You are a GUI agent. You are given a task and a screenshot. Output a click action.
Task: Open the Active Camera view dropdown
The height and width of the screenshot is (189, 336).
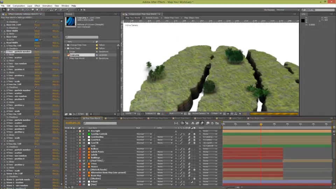200,113
